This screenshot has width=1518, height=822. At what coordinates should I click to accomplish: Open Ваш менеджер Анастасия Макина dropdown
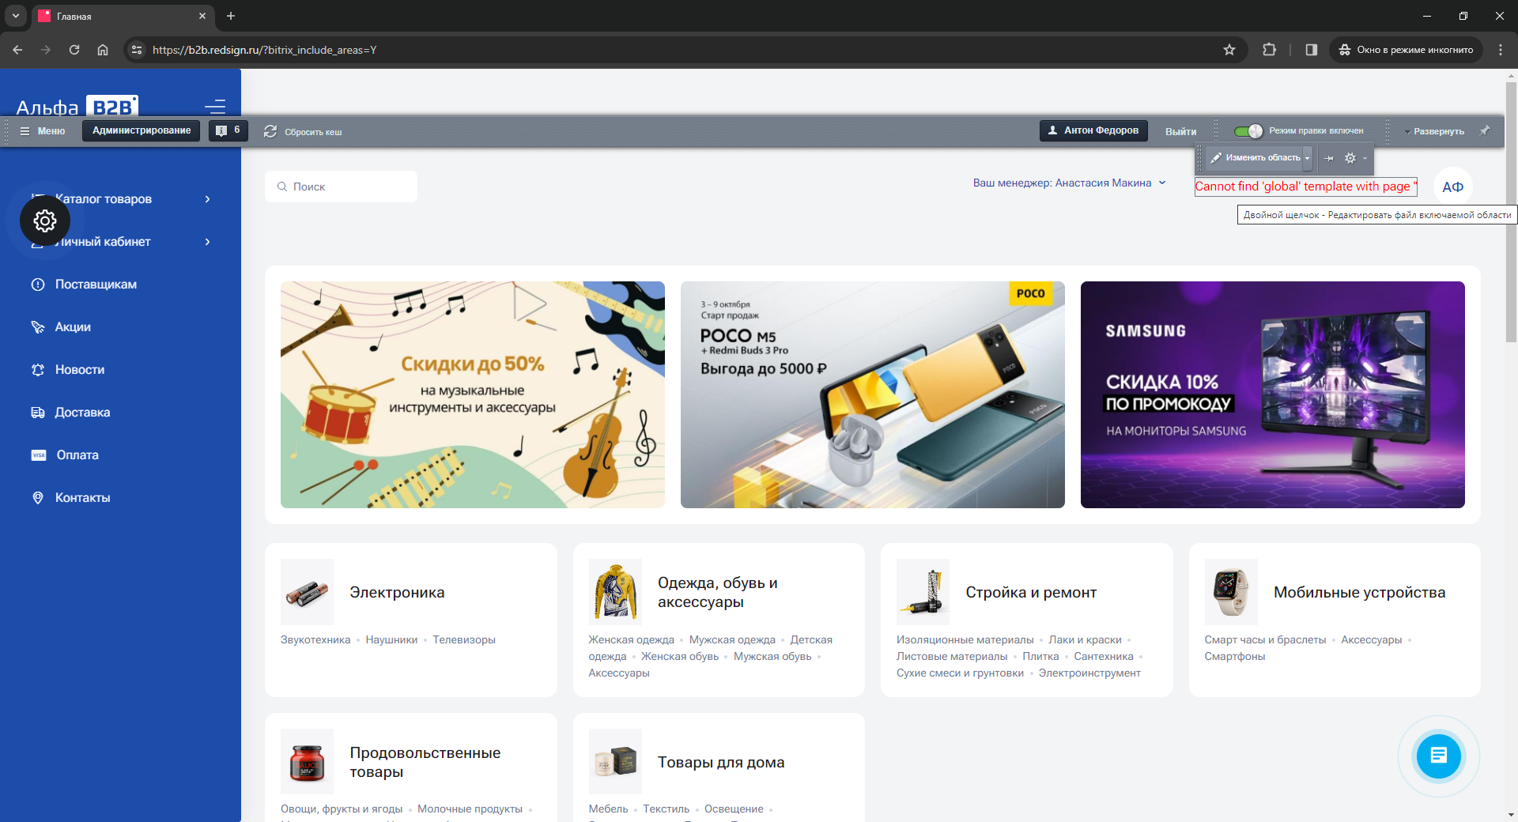coord(1069,183)
